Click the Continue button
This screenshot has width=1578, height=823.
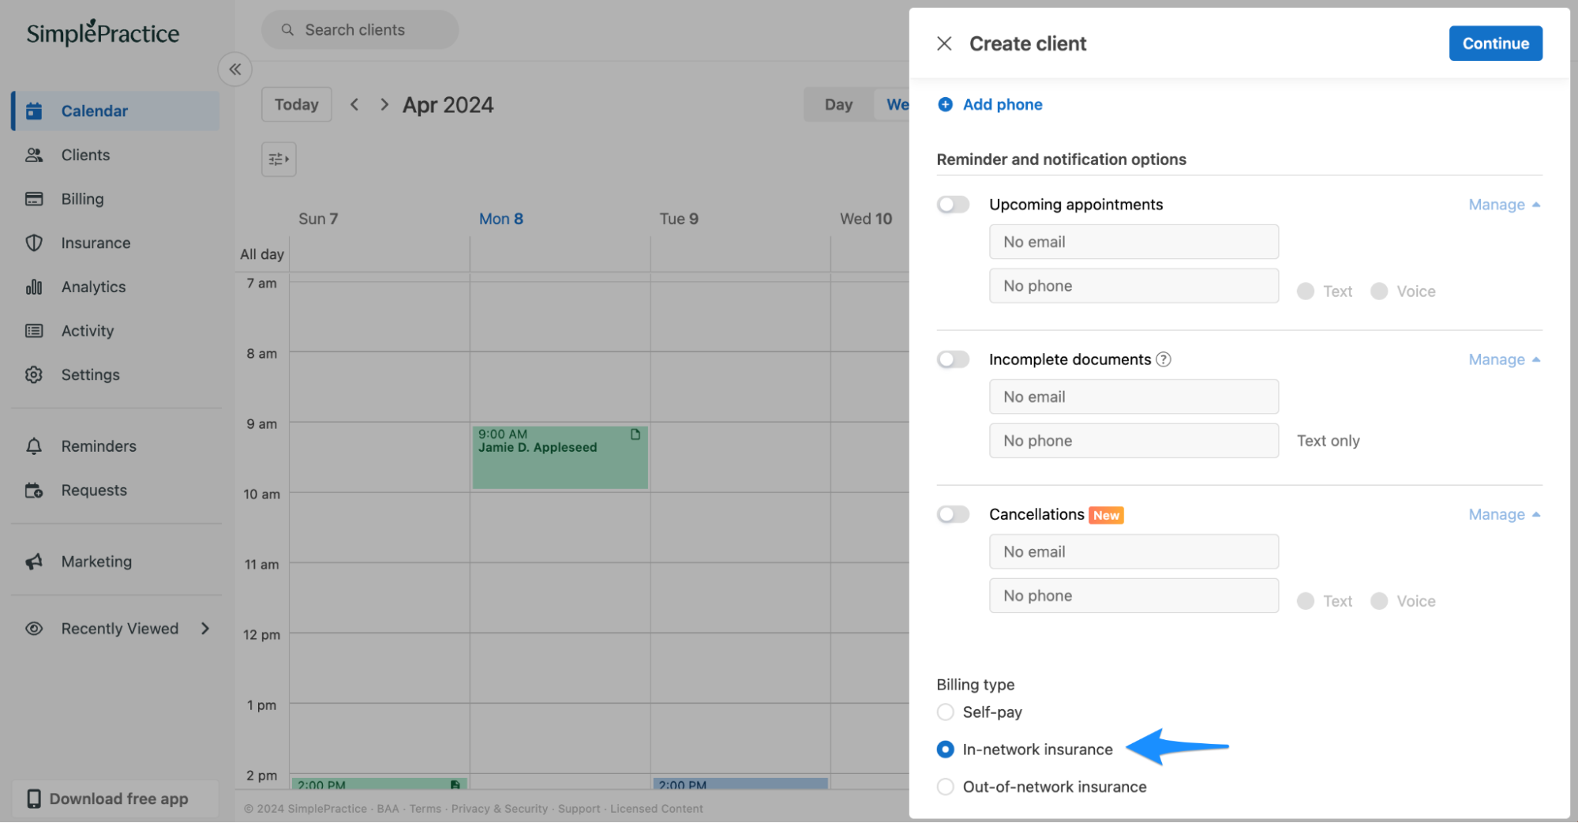(1494, 43)
